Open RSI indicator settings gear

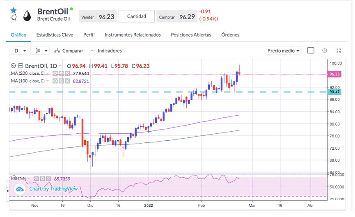(x=42, y=179)
